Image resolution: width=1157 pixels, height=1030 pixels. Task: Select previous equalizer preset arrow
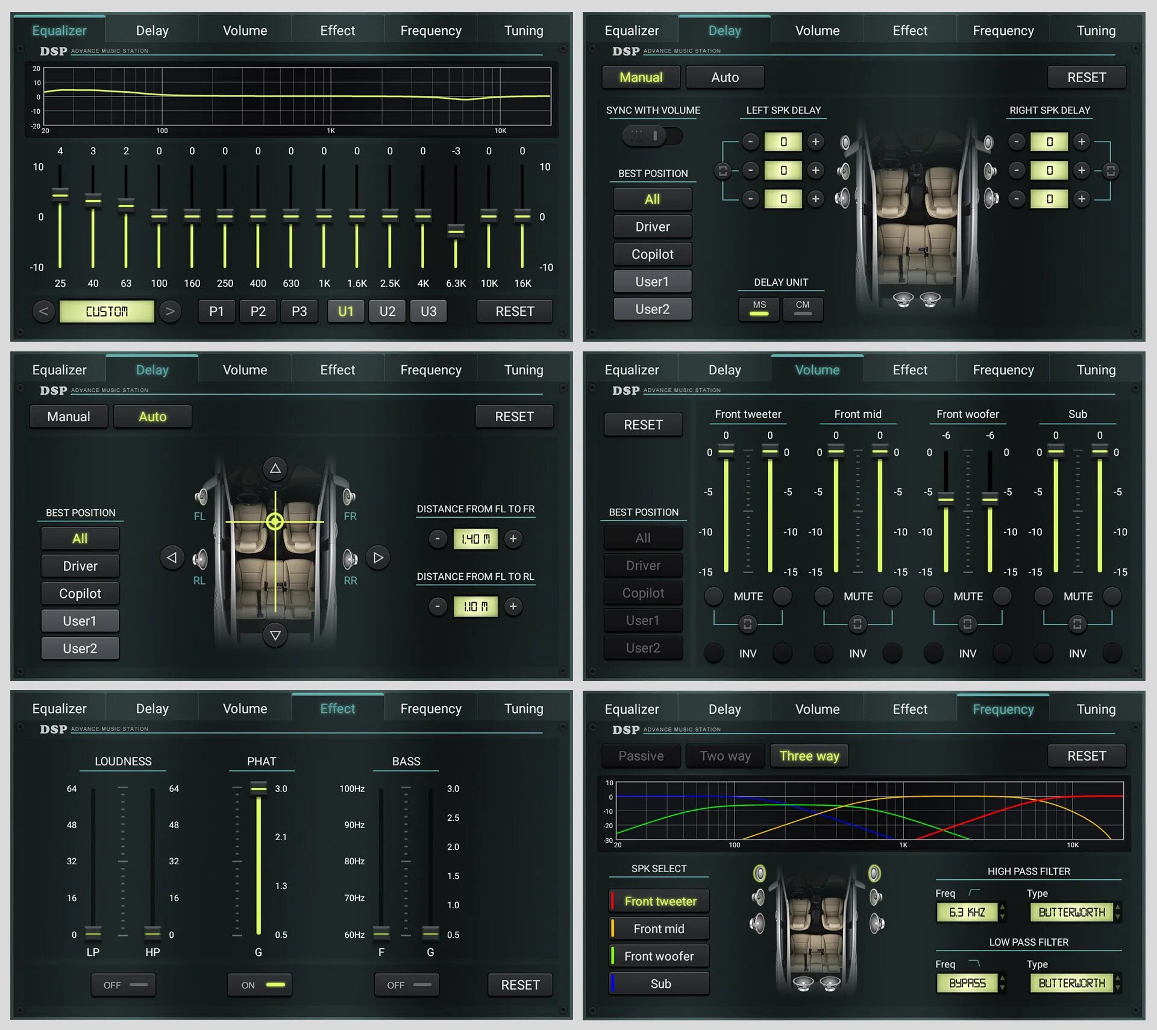(x=43, y=311)
